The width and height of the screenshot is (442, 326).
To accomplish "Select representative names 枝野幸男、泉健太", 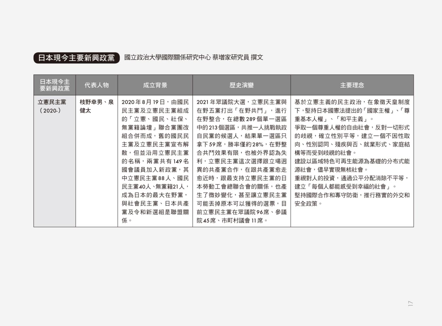I will coord(97,106).
